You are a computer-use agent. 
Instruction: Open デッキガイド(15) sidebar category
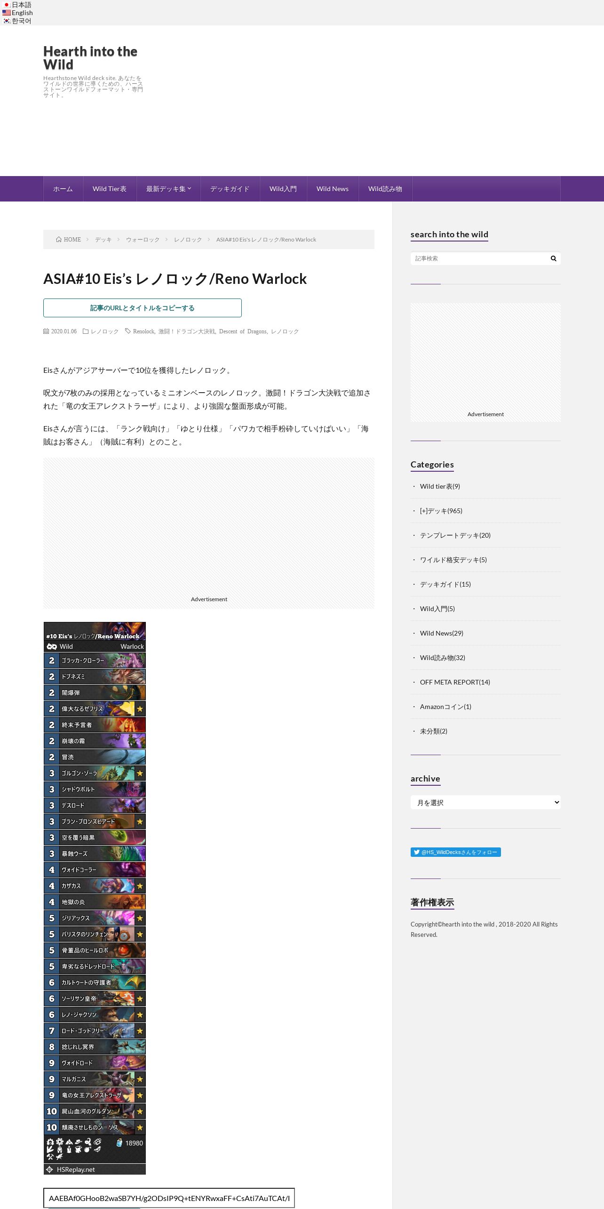pyautogui.click(x=445, y=584)
